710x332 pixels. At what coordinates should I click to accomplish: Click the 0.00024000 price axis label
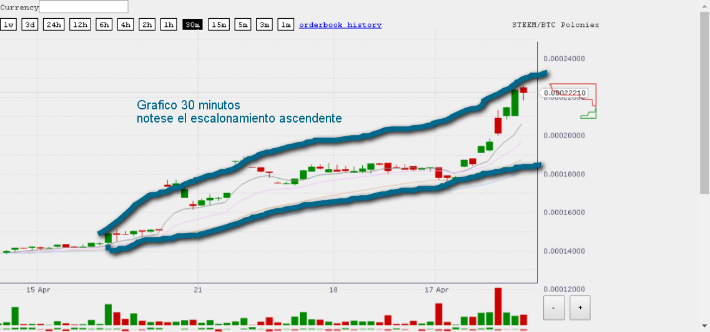pyautogui.click(x=565, y=59)
